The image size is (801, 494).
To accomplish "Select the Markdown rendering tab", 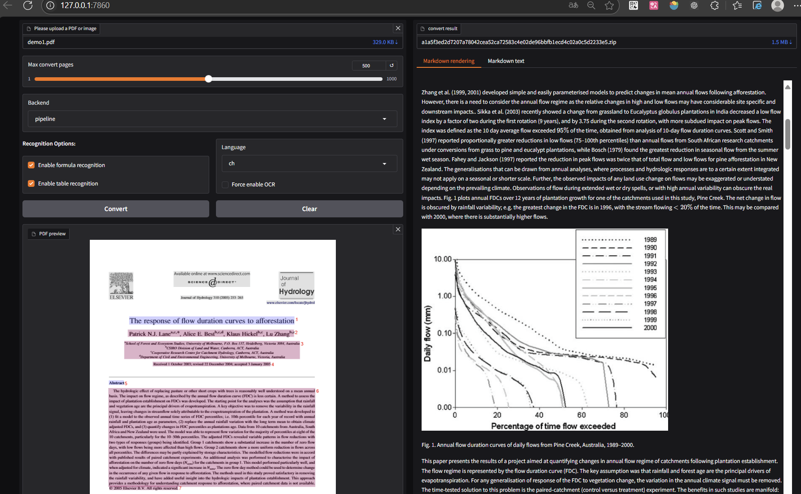I will pyautogui.click(x=449, y=61).
